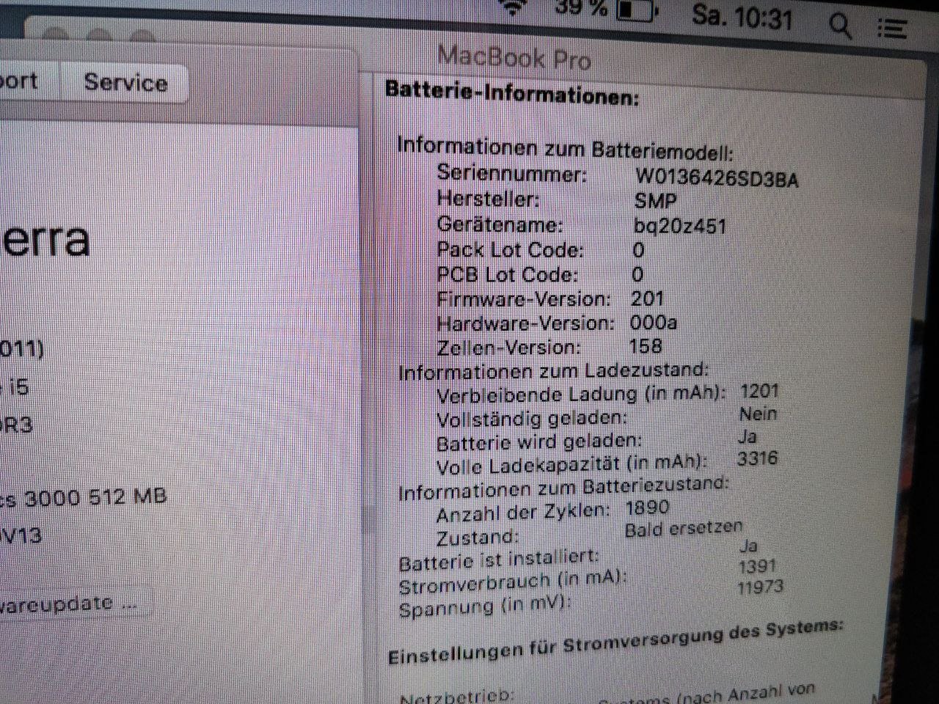This screenshot has height=704, width=939.
Task: Click the Wi-Fi icon in menu bar
Action: coord(514,7)
